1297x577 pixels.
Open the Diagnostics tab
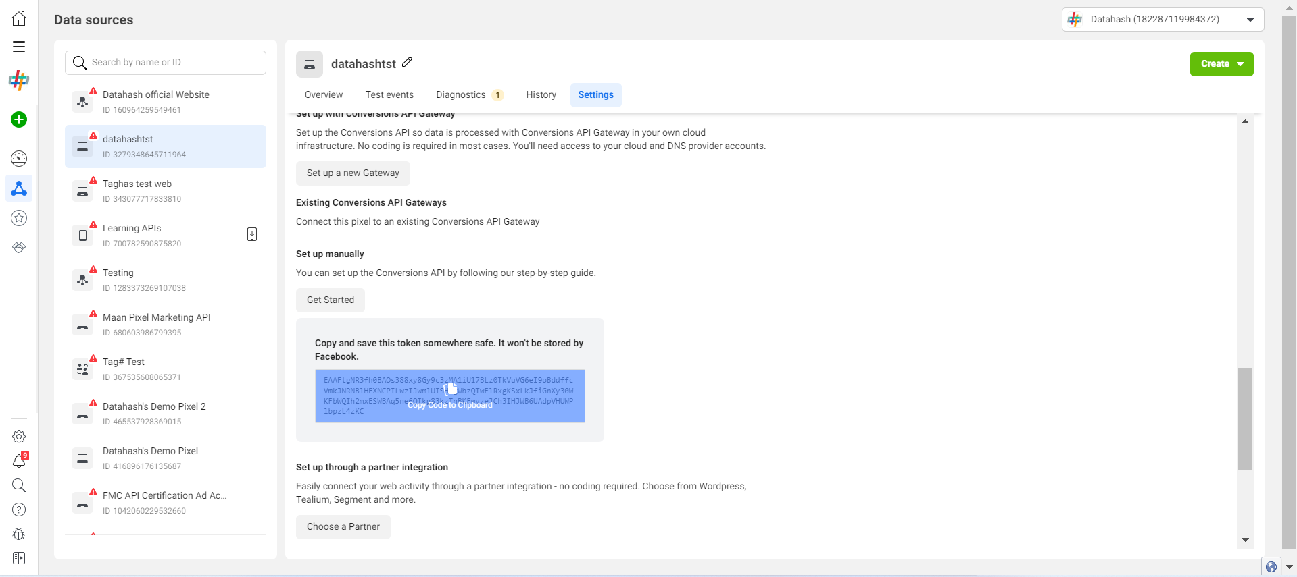click(469, 95)
